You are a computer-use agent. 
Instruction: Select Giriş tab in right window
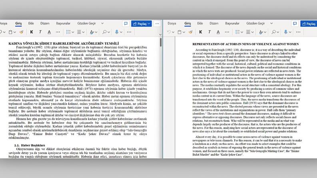[187, 23]
